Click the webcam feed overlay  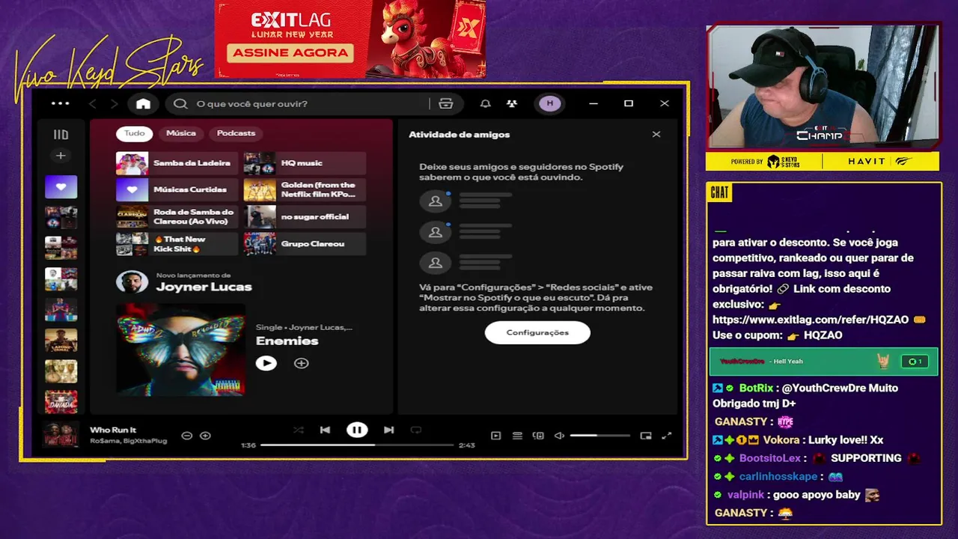(823, 87)
